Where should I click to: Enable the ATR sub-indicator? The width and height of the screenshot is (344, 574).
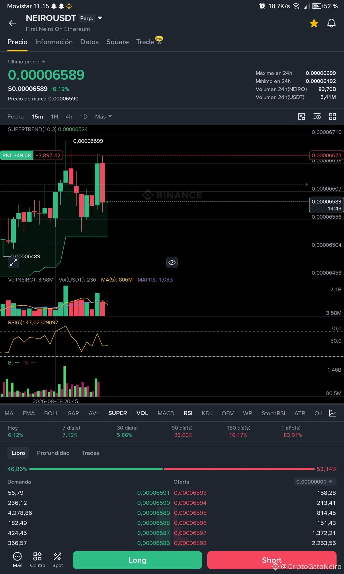click(x=300, y=413)
